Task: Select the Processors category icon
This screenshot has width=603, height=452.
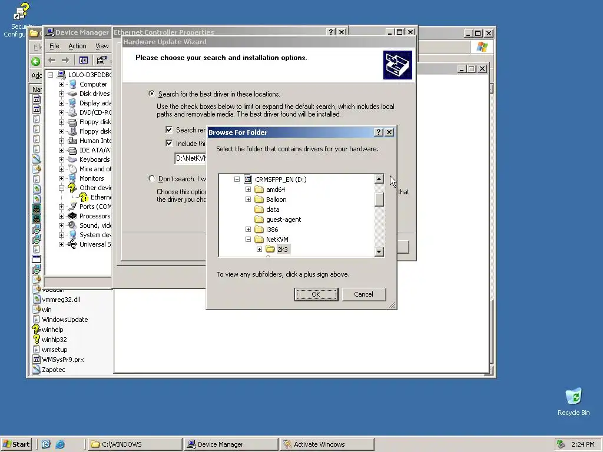Action: [x=72, y=216]
